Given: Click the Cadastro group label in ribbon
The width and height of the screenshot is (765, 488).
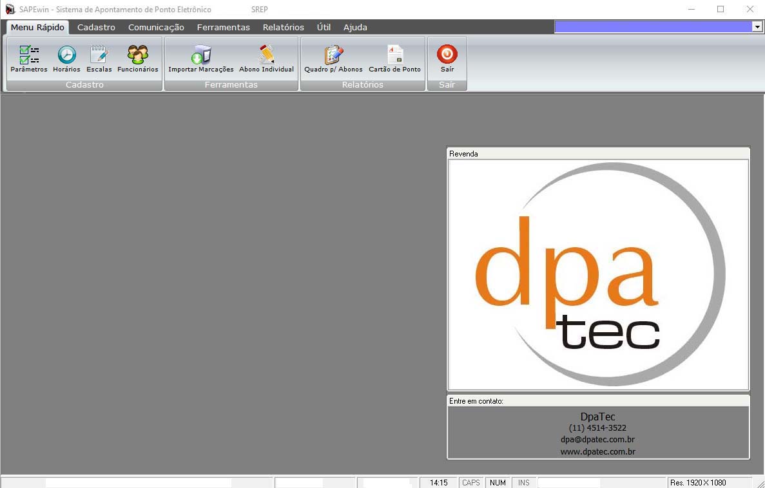Looking at the screenshot, I should [x=84, y=85].
